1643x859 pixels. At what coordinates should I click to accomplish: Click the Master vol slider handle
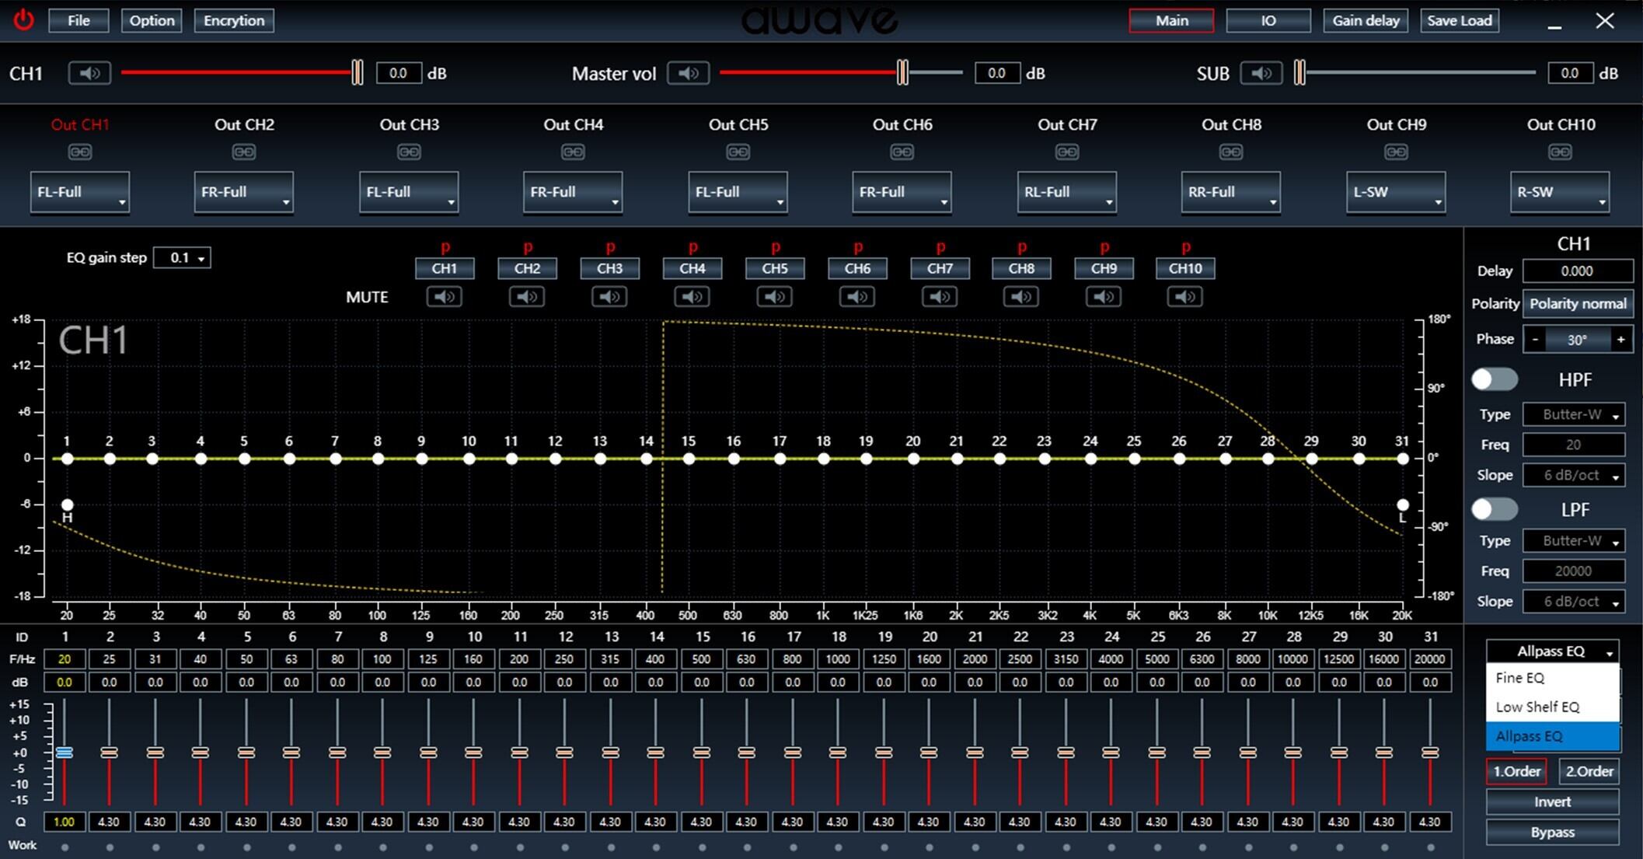click(x=902, y=73)
